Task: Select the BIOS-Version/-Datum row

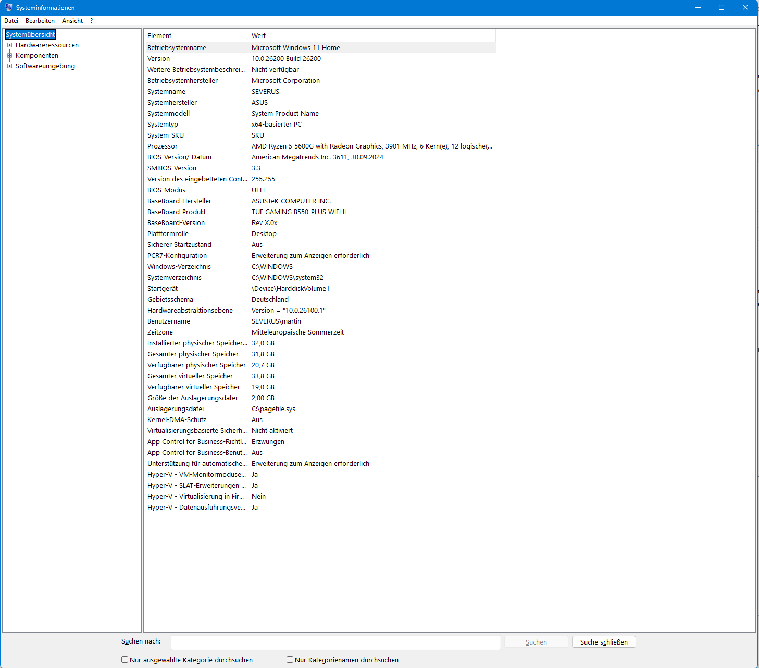Action: [320, 157]
